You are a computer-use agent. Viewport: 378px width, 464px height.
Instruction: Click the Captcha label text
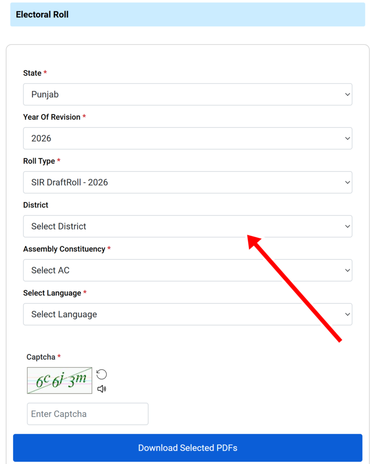(x=41, y=357)
